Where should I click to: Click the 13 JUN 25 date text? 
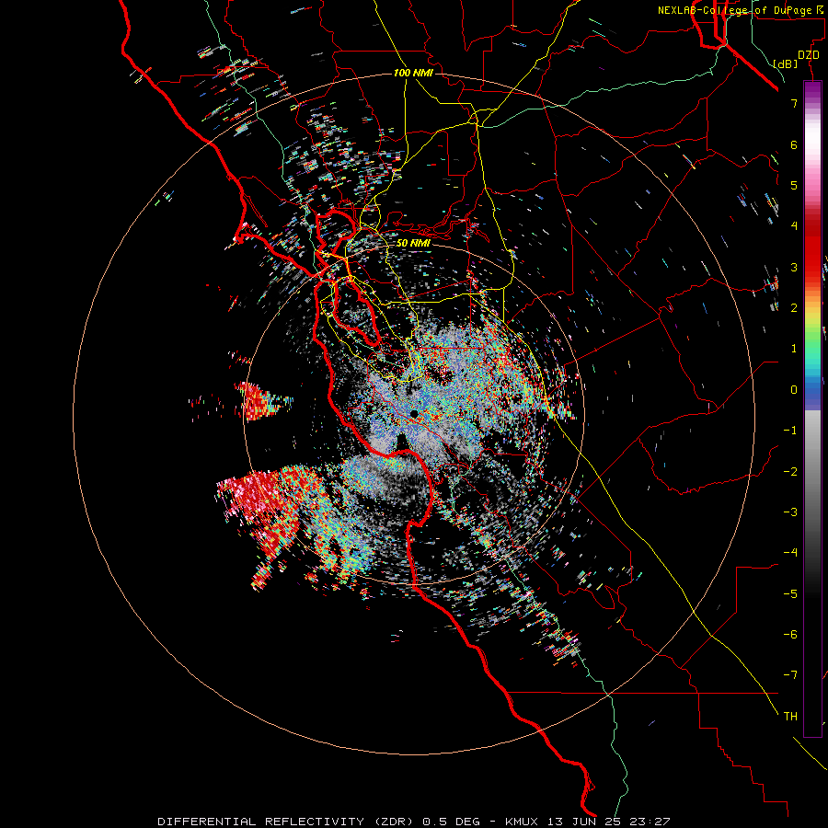pyautogui.click(x=584, y=822)
